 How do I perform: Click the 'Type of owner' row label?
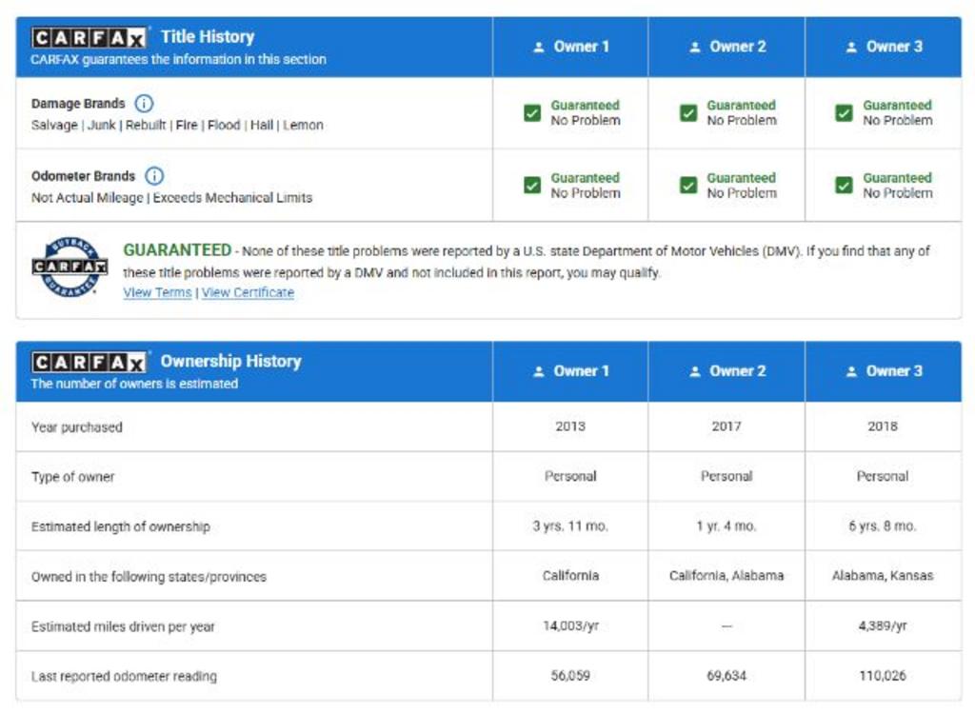(72, 477)
